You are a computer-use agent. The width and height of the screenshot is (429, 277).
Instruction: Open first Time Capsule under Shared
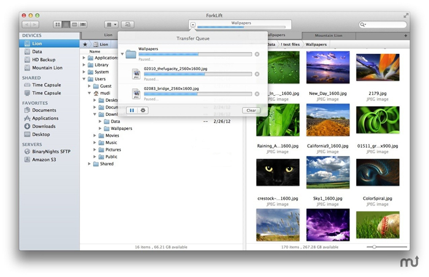click(x=49, y=85)
